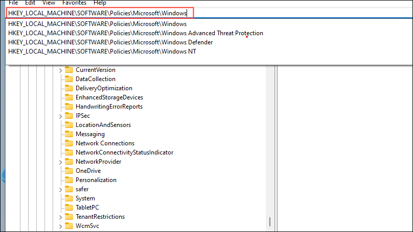Select the CurrentVersion key label
This screenshot has width=413, height=232.
point(96,70)
